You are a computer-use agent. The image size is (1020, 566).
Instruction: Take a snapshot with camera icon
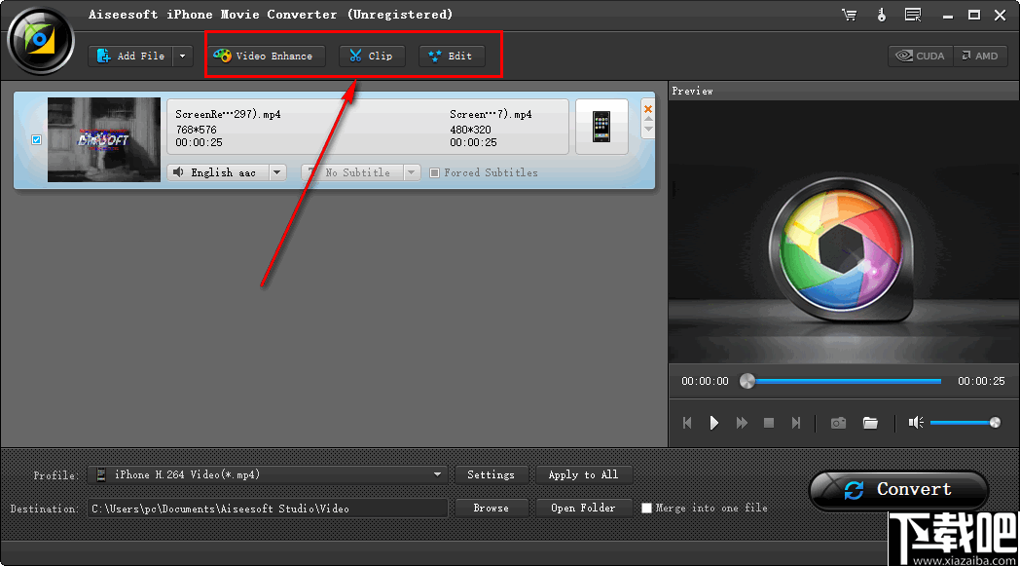coord(839,424)
